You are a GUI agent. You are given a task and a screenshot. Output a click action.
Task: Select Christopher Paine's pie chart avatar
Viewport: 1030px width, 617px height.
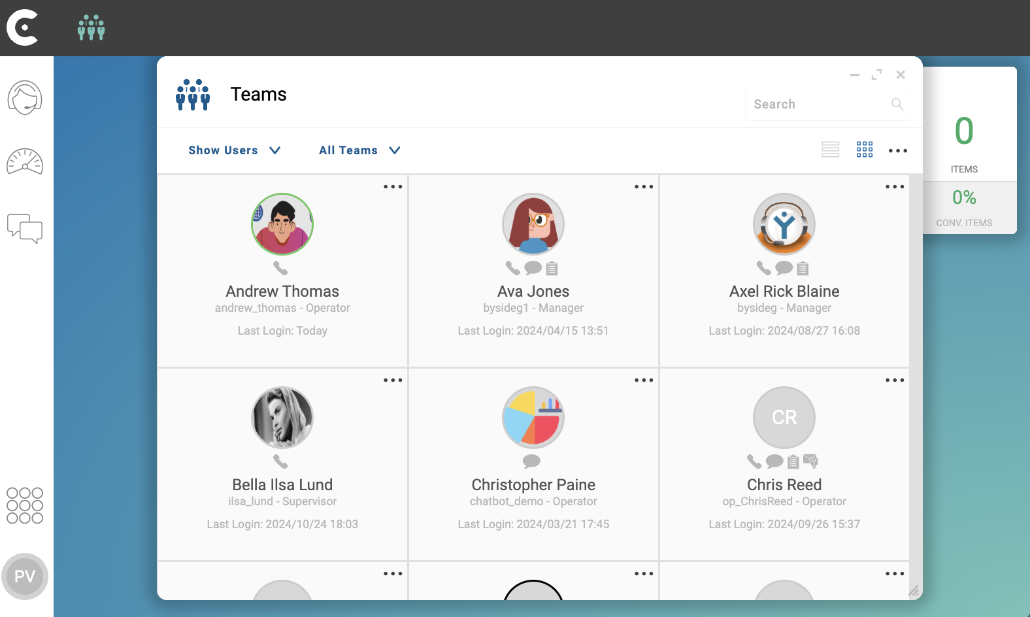(533, 418)
